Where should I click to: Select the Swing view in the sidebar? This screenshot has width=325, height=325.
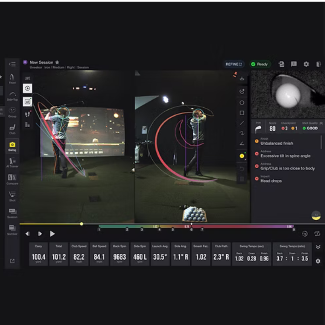pos(12,146)
